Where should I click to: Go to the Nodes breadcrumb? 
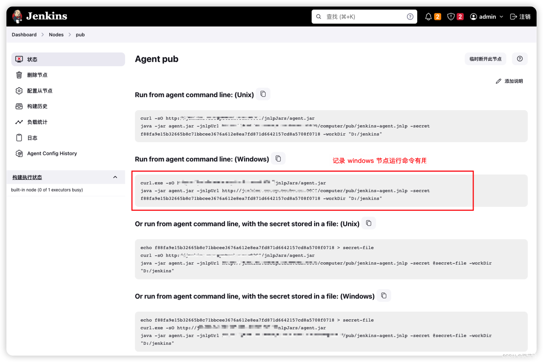[x=56, y=34]
